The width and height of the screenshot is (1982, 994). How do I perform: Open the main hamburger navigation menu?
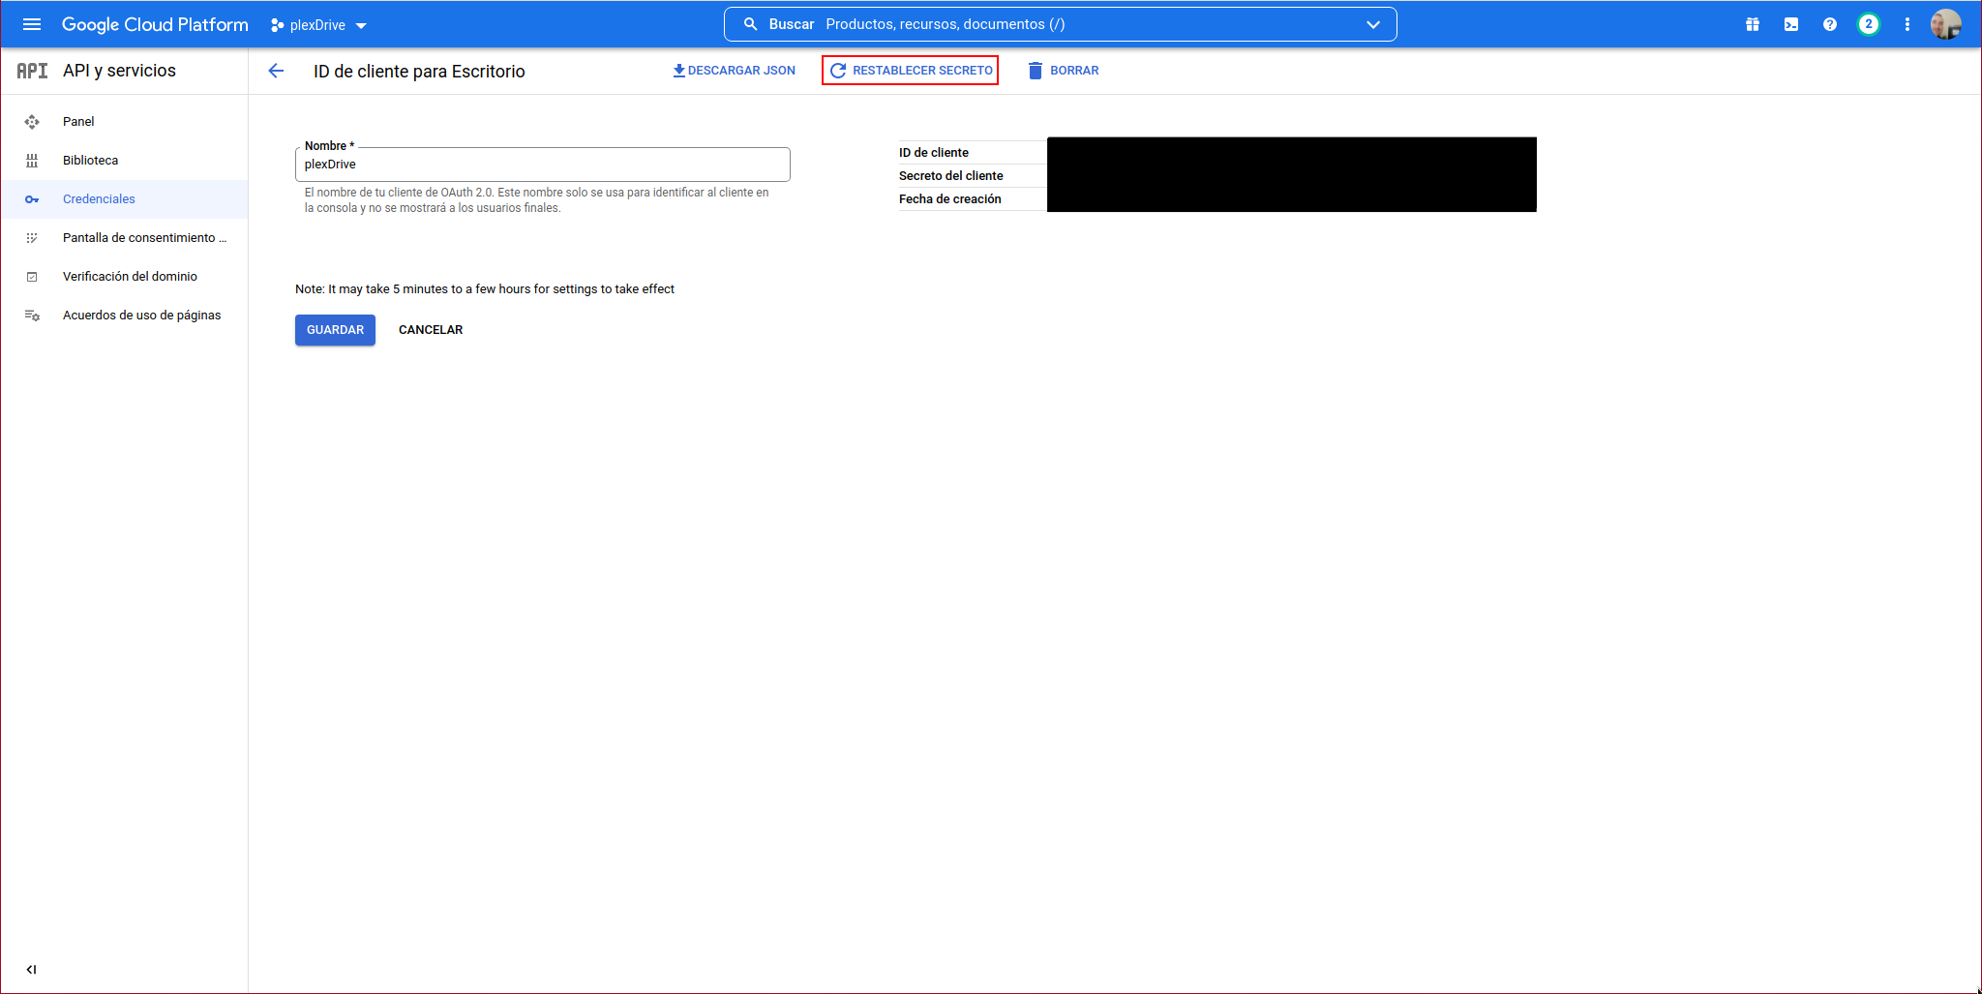tap(32, 24)
